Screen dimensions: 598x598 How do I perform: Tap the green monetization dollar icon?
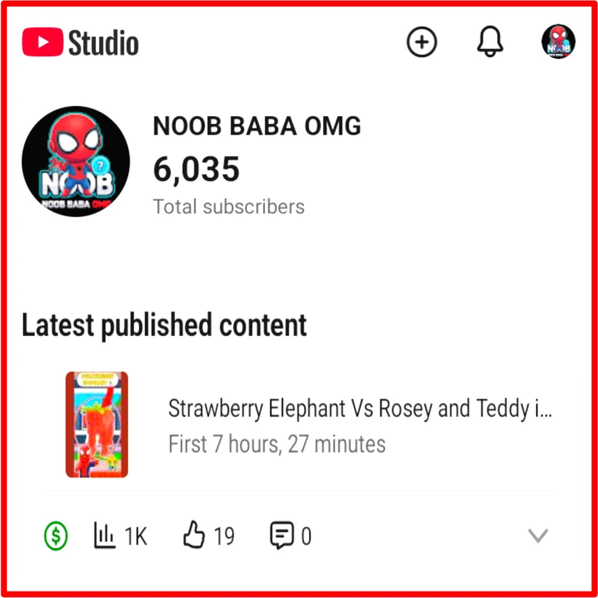(56, 536)
